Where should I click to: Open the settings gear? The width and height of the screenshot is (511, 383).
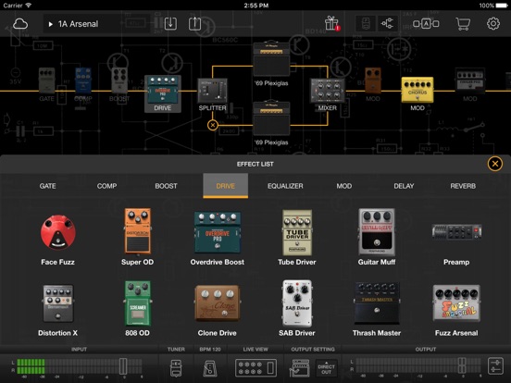493,24
